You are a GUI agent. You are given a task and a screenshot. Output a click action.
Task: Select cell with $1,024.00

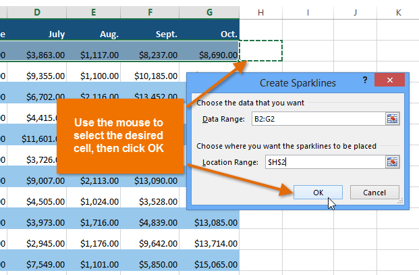click(x=94, y=198)
